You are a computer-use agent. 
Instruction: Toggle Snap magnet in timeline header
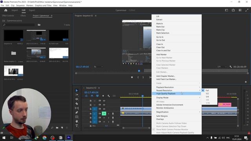pyautogui.click(x=92, y=96)
